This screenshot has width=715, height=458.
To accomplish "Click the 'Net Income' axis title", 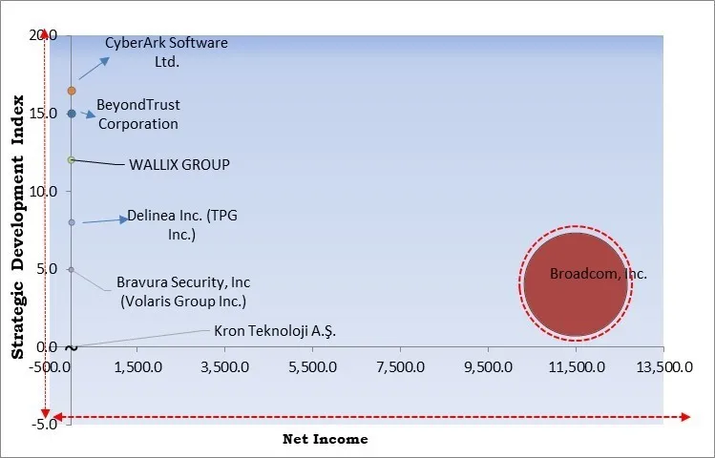I will click(x=326, y=439).
